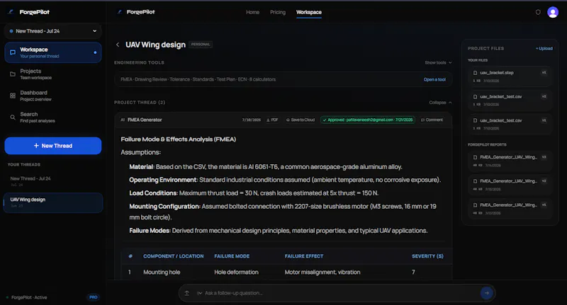Click the 'Hole deformation' table cell
The width and height of the screenshot is (567, 305).
pyautogui.click(x=236, y=272)
